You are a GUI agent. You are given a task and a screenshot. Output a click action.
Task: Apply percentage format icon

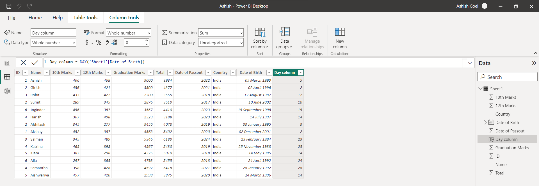pos(99,43)
